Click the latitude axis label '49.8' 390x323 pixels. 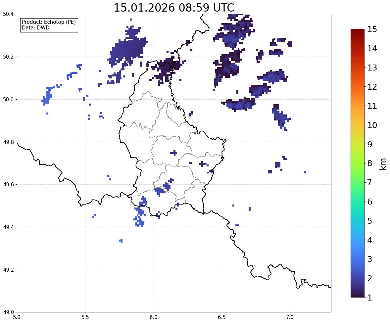point(8,142)
